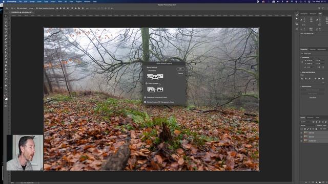Select the Crop tool
The image size is (328, 184).
tap(6, 29)
